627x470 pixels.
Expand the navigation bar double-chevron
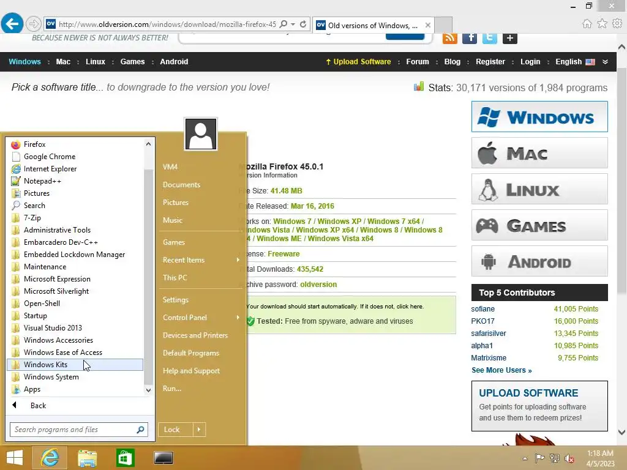pyautogui.click(x=606, y=62)
